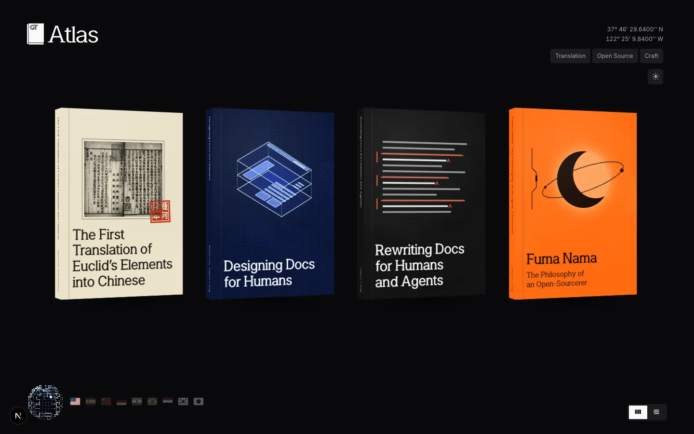
Task: Select the Germany flag language
Action: (x=121, y=401)
